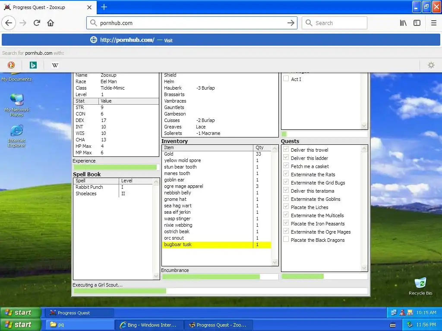Search with the Bing engine icon
The width and height of the screenshot is (442, 331).
point(33,66)
